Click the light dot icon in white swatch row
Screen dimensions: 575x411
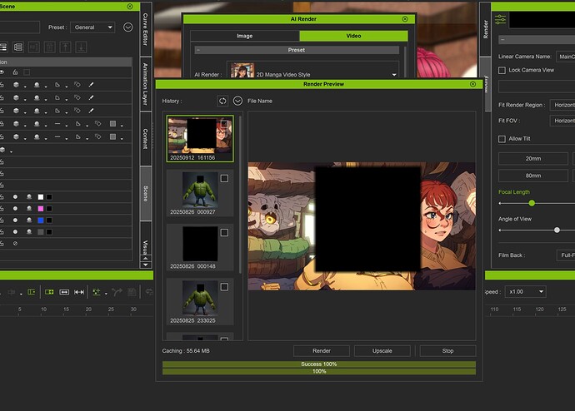(x=15, y=197)
